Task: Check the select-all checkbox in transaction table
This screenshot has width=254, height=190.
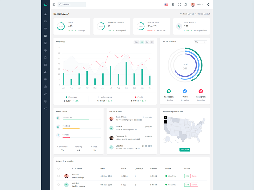Action: click(x=58, y=168)
